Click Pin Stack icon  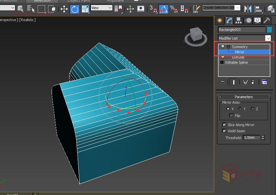(x=222, y=82)
